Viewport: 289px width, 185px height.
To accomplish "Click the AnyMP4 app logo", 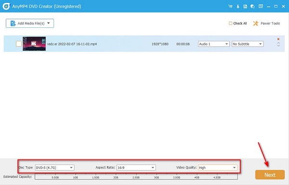I will [6, 6].
